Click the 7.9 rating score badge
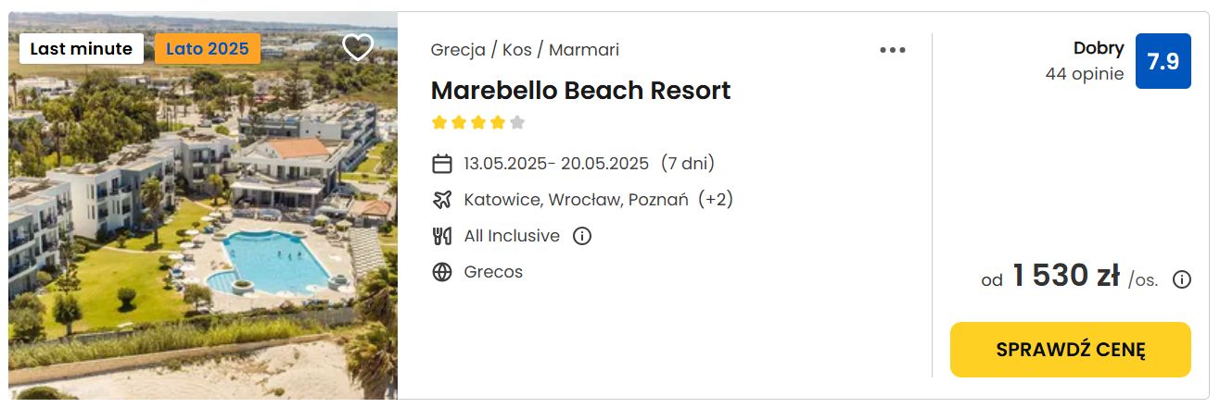 pos(1163,61)
